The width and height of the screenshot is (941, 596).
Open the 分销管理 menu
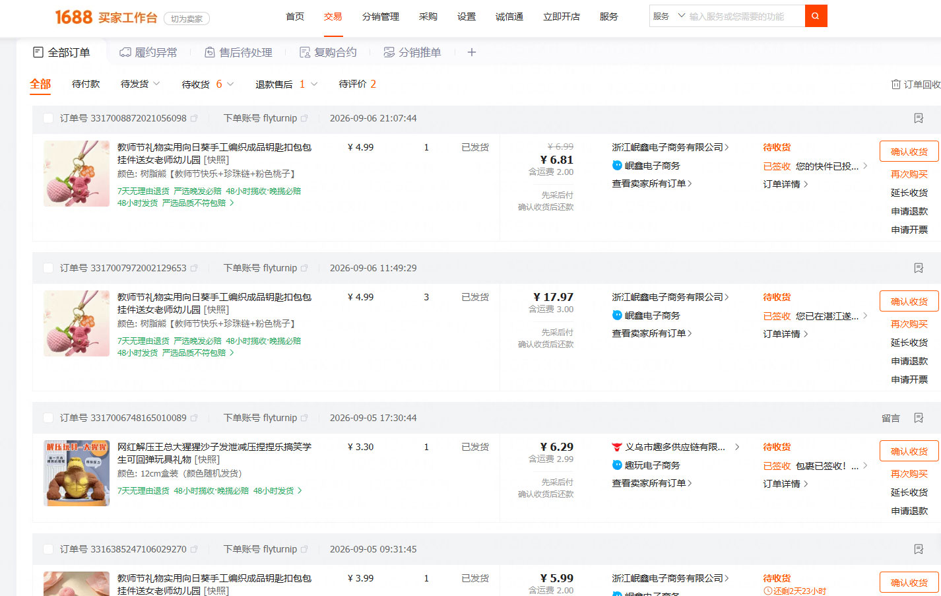[x=381, y=17]
